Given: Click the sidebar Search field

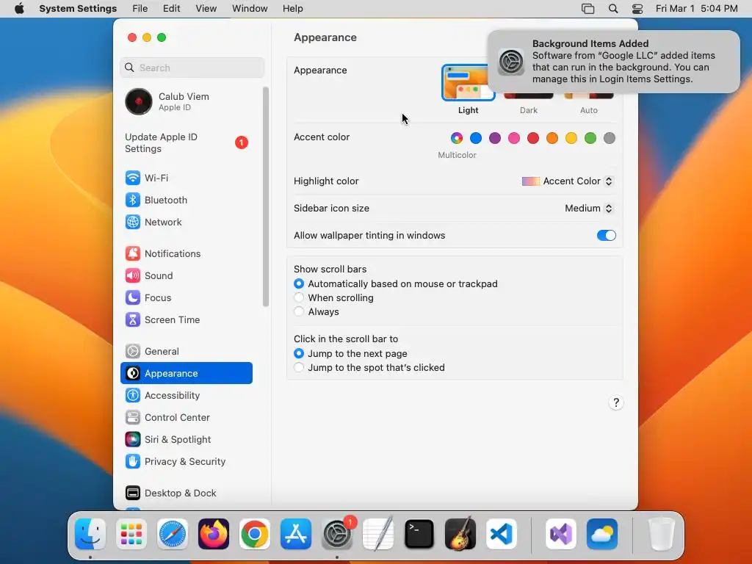Looking at the screenshot, I should 192,68.
